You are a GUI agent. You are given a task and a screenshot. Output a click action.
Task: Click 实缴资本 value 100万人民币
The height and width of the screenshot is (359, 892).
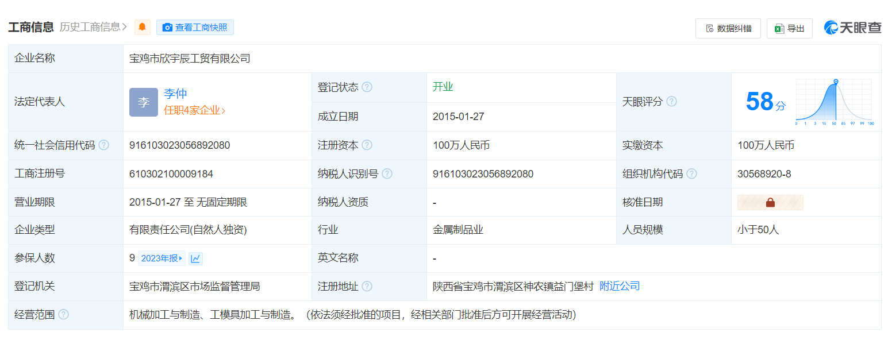pos(766,145)
